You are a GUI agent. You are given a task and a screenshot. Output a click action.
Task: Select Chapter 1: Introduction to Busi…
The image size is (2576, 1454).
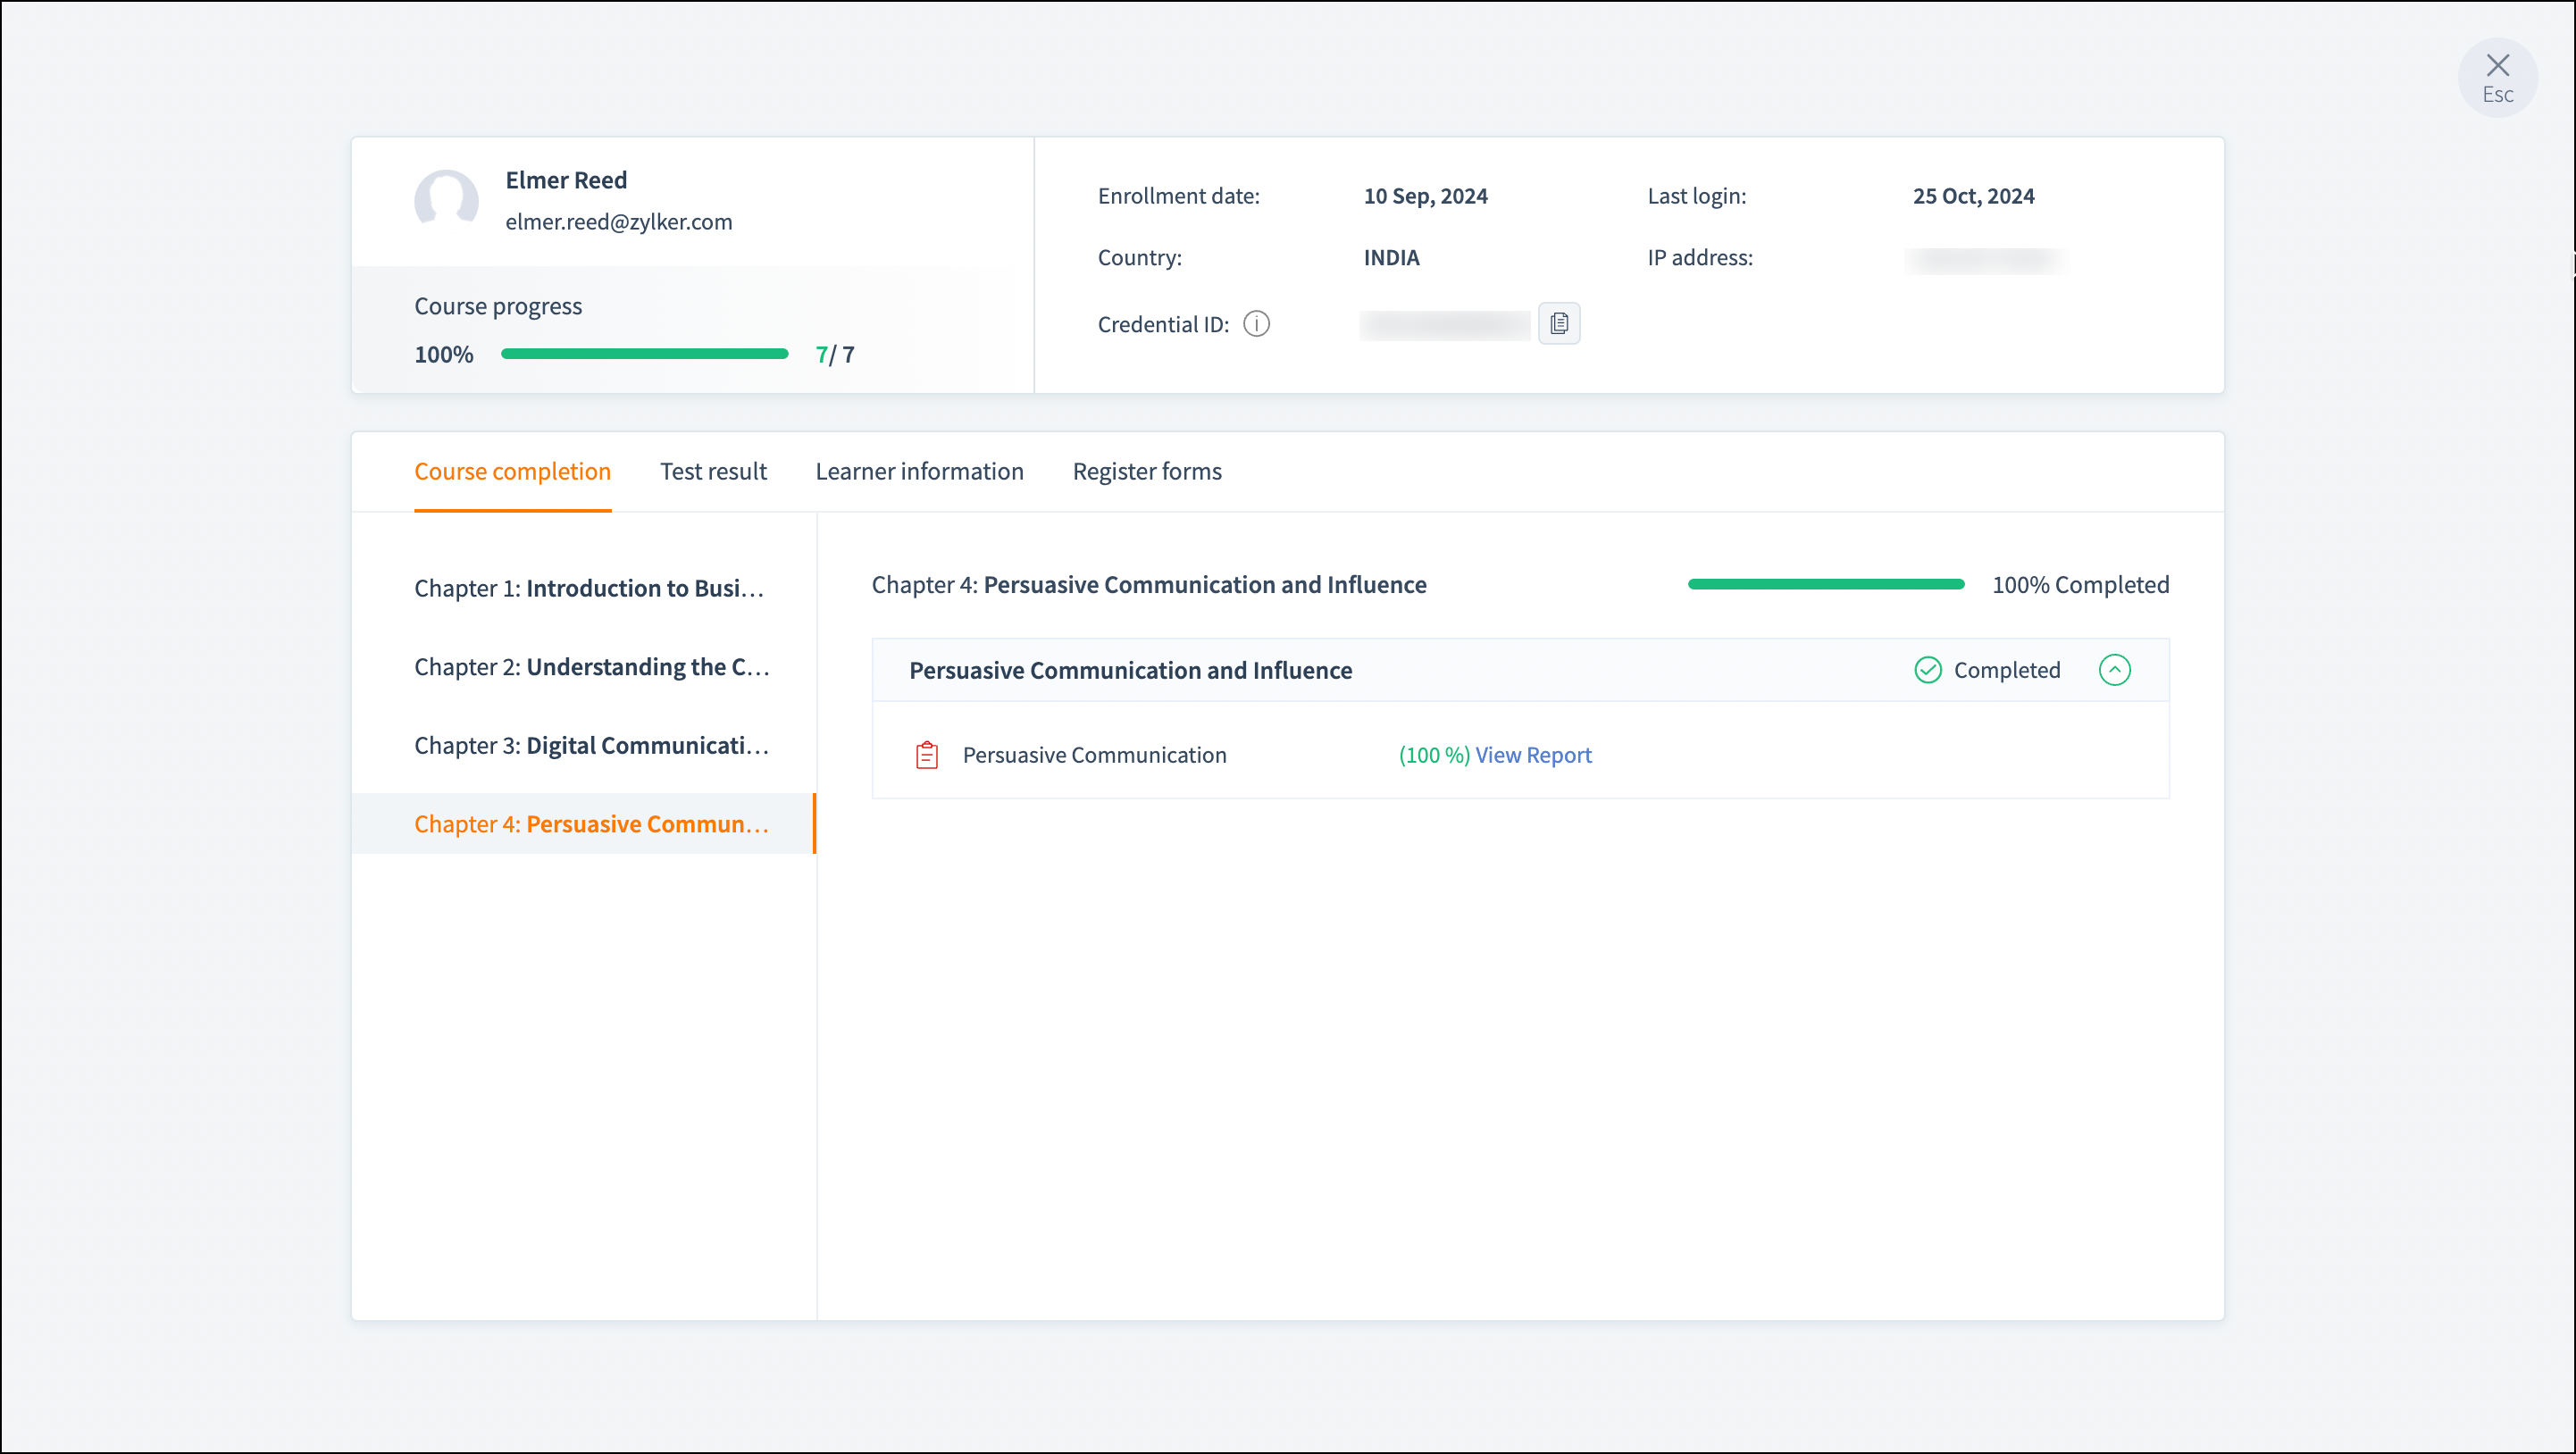coord(590,588)
